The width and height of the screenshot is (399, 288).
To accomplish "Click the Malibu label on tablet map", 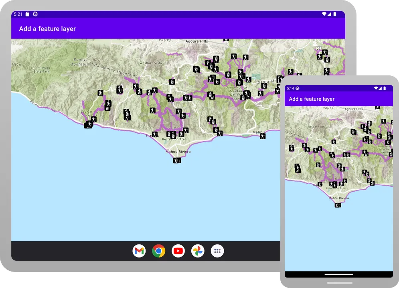I will coord(258,132).
